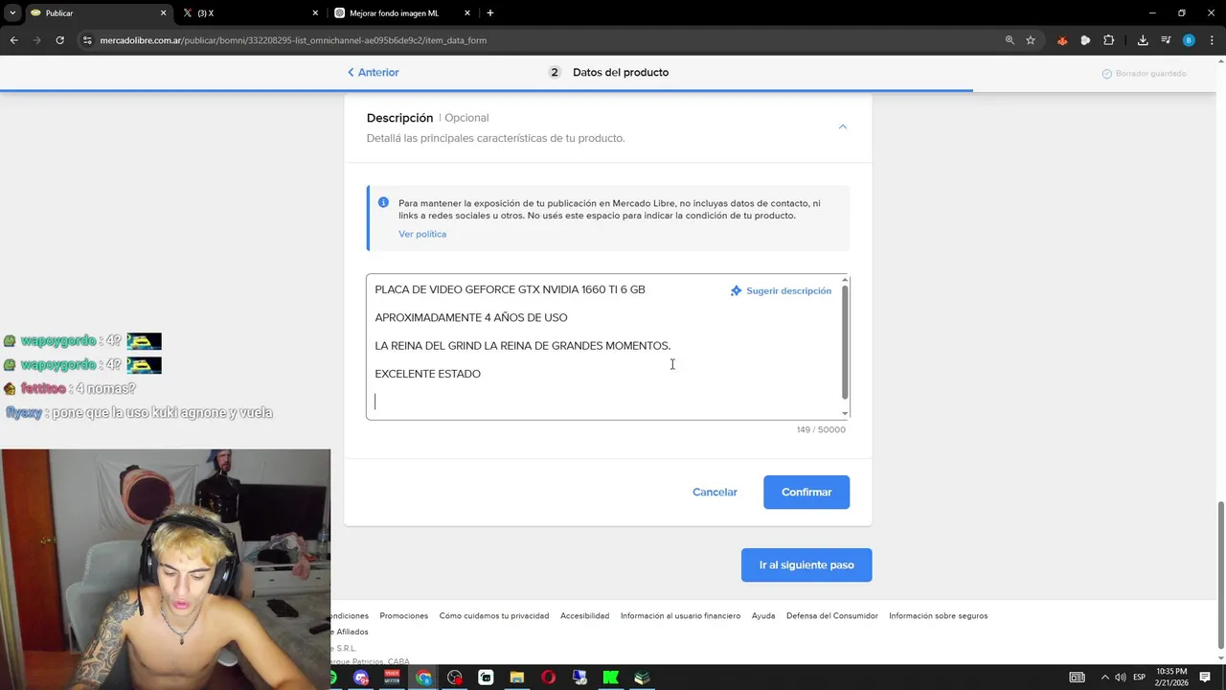
Task: Open the page zoom icon in address bar
Action: click(1010, 40)
